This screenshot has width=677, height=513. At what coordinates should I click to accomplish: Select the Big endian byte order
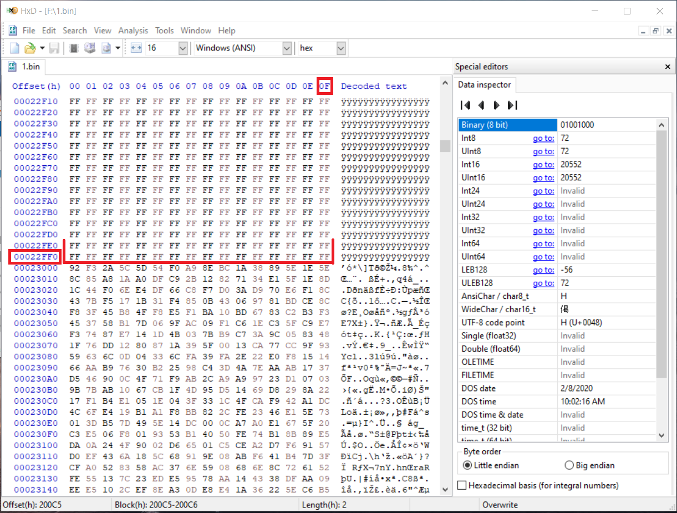(569, 465)
